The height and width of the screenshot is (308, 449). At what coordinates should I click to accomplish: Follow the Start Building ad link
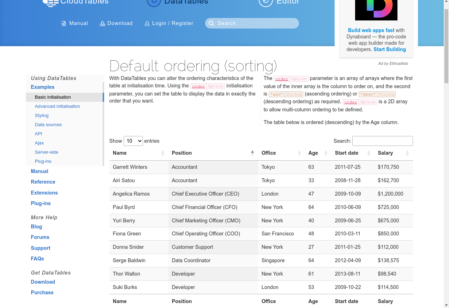[389, 49]
